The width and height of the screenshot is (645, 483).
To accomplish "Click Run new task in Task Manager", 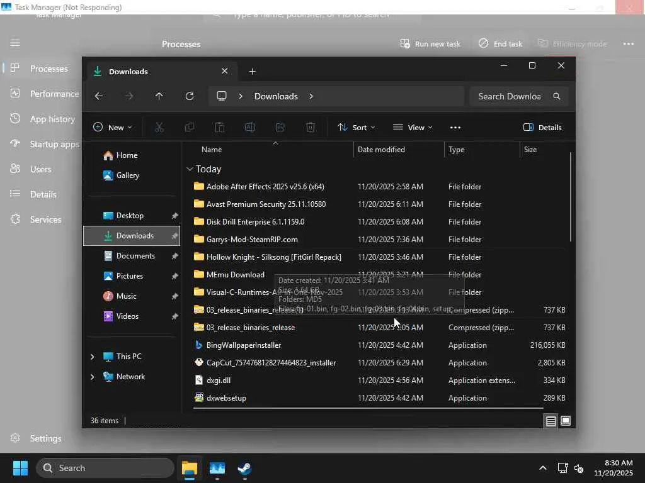I will (x=430, y=43).
